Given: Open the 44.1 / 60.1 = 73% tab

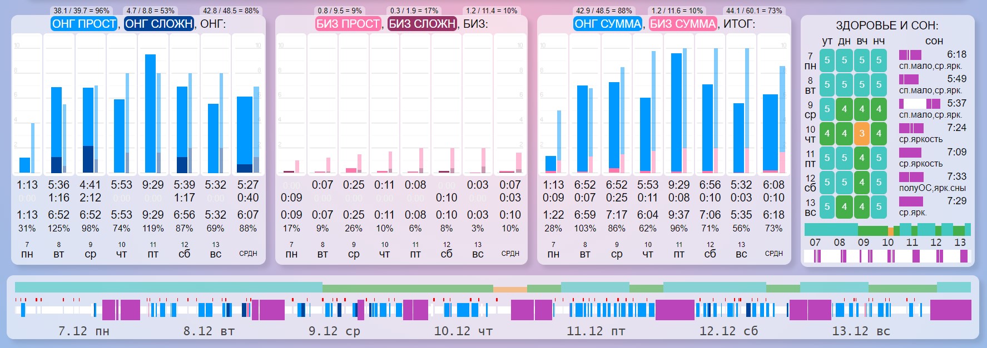Looking at the screenshot, I should [754, 11].
